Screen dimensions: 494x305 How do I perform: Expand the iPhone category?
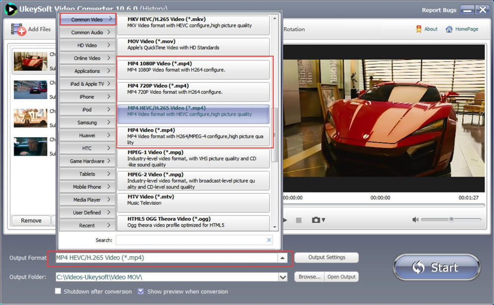tap(87, 97)
